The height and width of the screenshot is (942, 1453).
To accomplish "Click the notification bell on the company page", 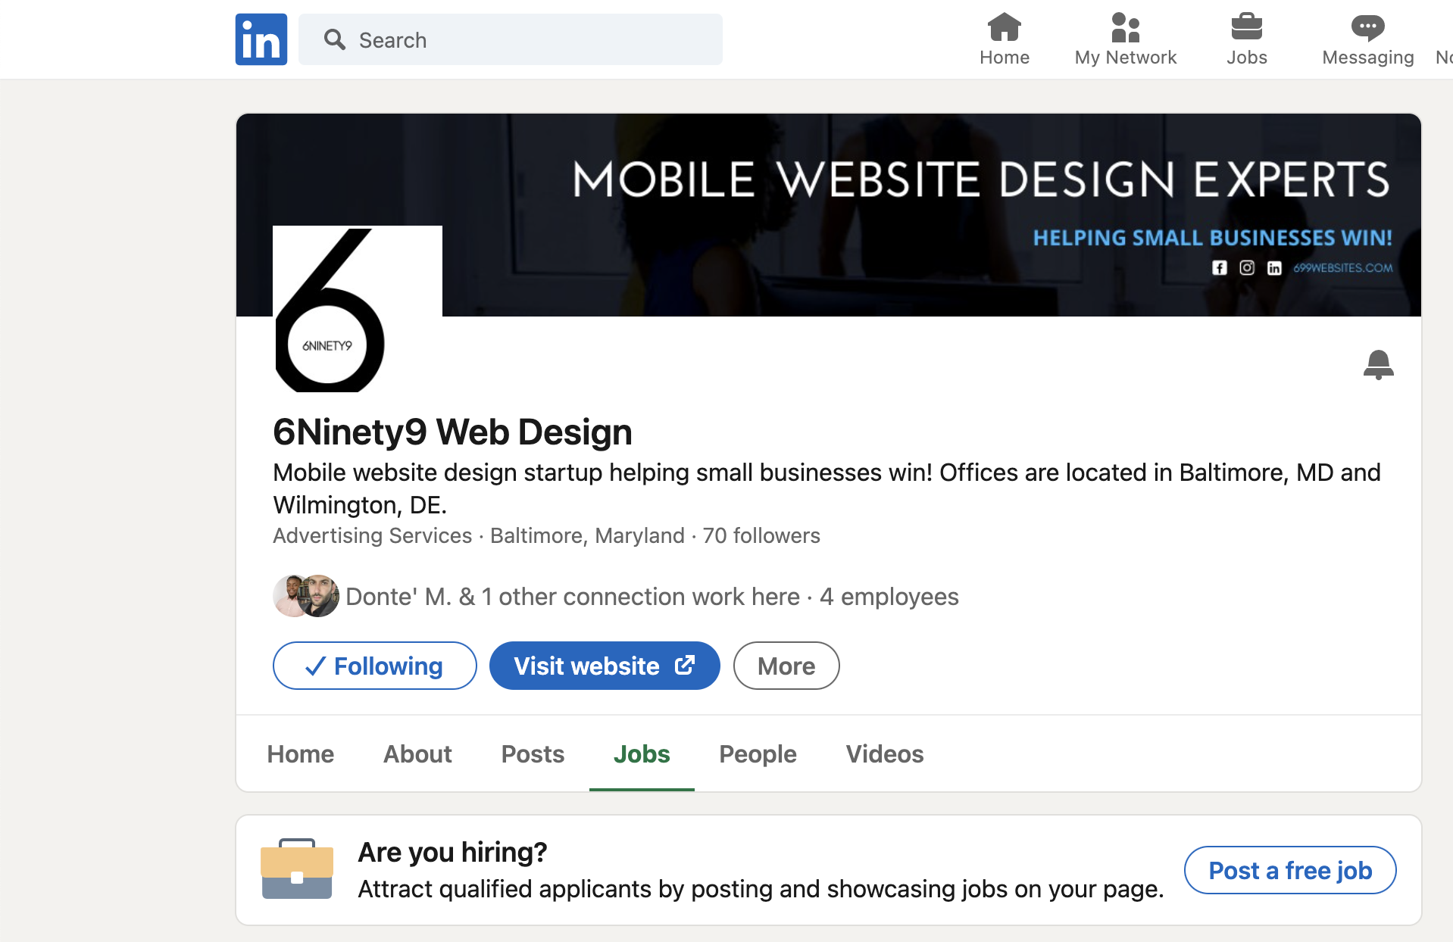I will pos(1378,364).
